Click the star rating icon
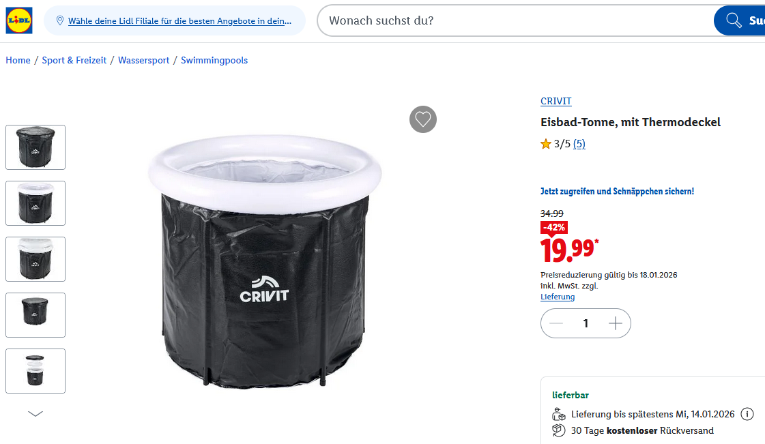Viewport: 765px width, 444px height. (546, 144)
